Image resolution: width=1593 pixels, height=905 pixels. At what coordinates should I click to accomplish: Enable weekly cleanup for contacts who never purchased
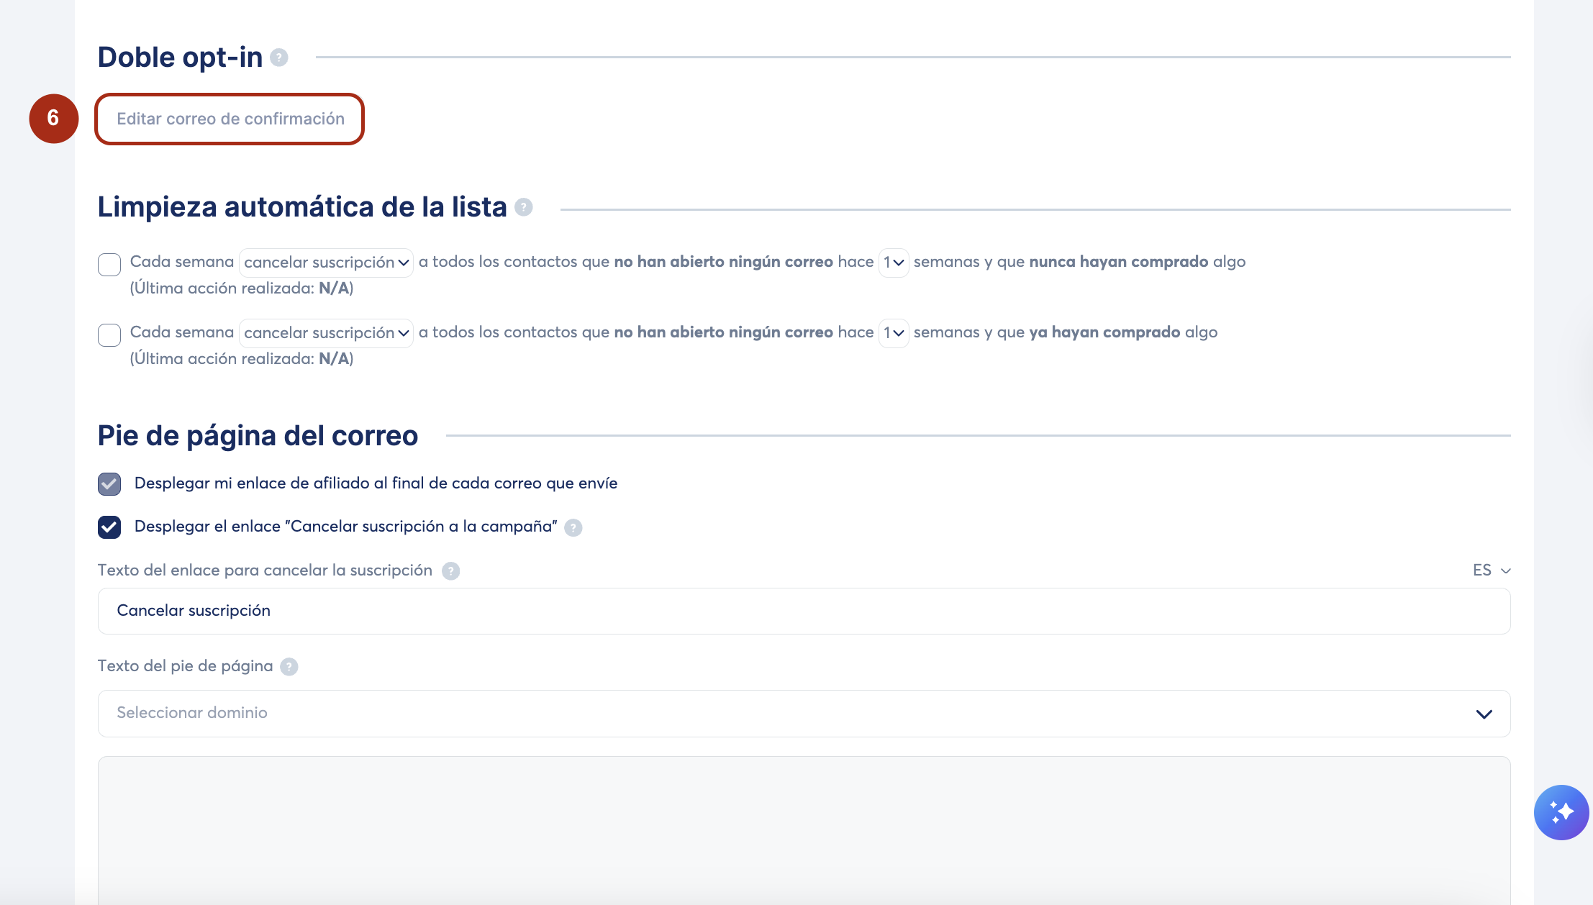point(109,264)
